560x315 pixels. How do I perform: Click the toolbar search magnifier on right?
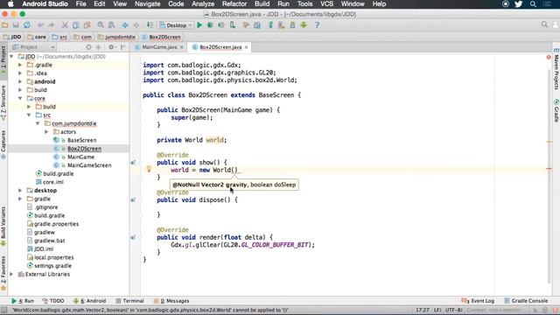[x=544, y=24]
